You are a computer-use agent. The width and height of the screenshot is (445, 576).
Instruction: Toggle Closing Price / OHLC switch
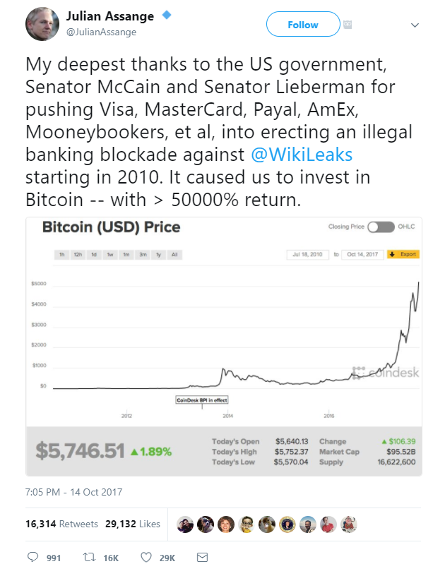380,227
